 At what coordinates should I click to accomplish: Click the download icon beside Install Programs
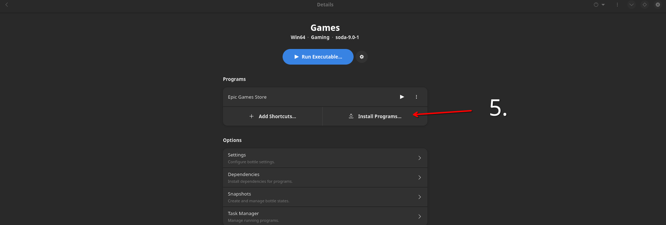351,116
